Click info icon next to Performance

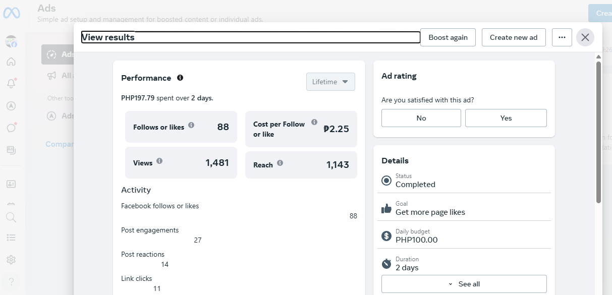pyautogui.click(x=180, y=78)
